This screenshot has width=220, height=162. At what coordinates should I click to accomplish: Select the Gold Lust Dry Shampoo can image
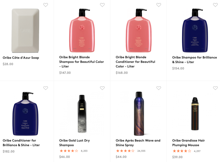(82, 114)
